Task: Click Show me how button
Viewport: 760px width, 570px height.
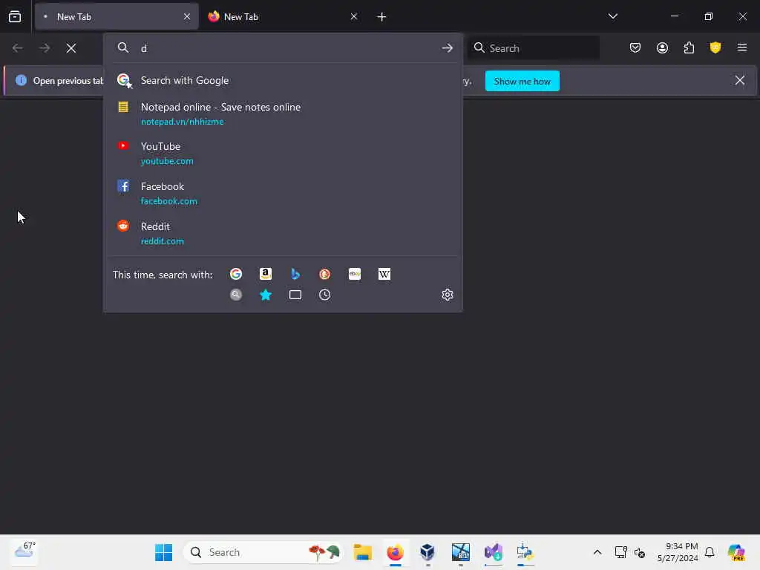Action: [522, 82]
